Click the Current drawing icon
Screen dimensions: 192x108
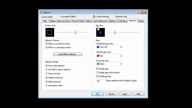tap(94, 17)
